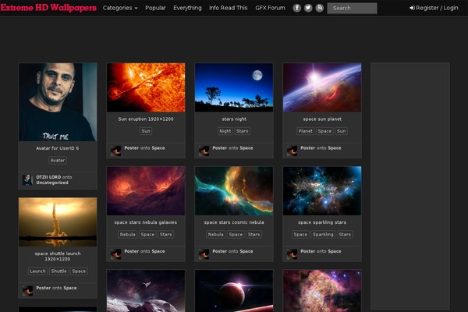Click poster avatar under space stars nebula galaxies

pyautogui.click(x=115, y=254)
